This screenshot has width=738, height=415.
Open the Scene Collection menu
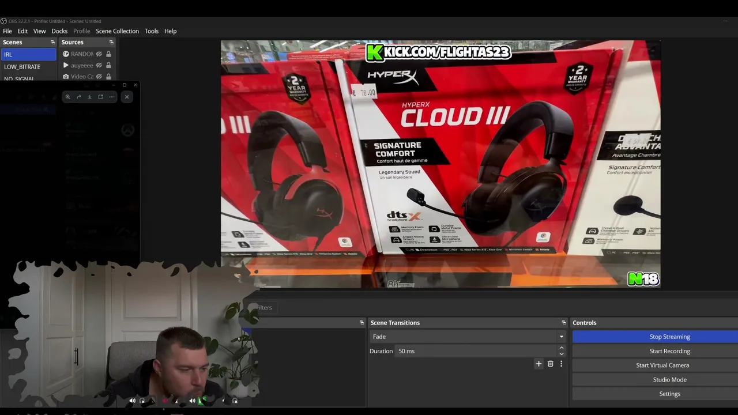pyautogui.click(x=117, y=31)
